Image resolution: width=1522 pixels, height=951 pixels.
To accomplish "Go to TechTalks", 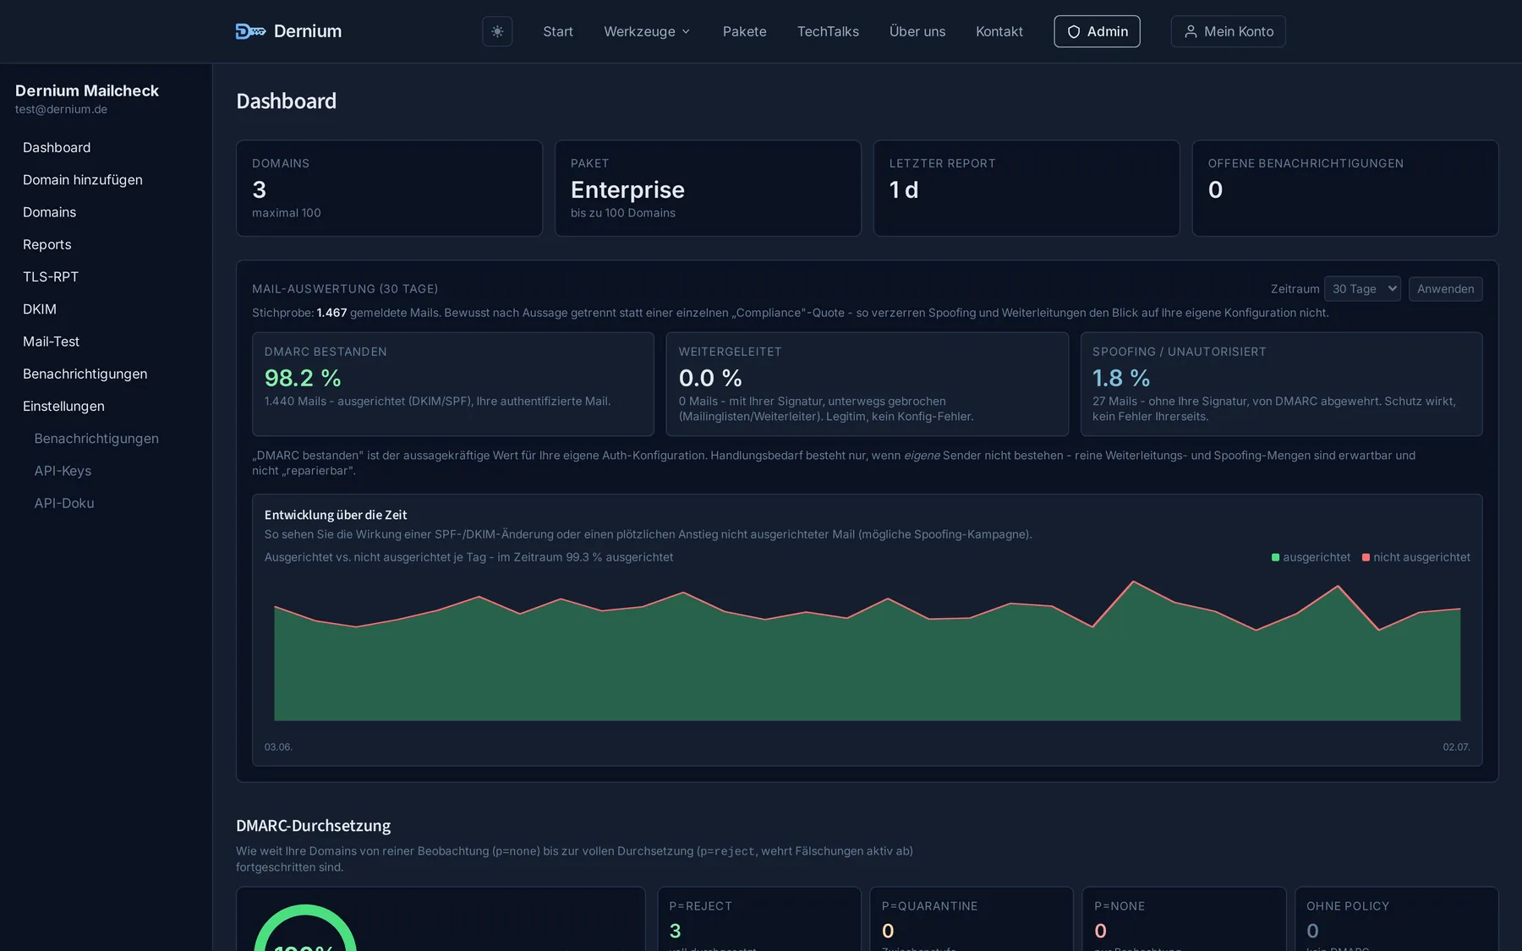I will point(828,31).
